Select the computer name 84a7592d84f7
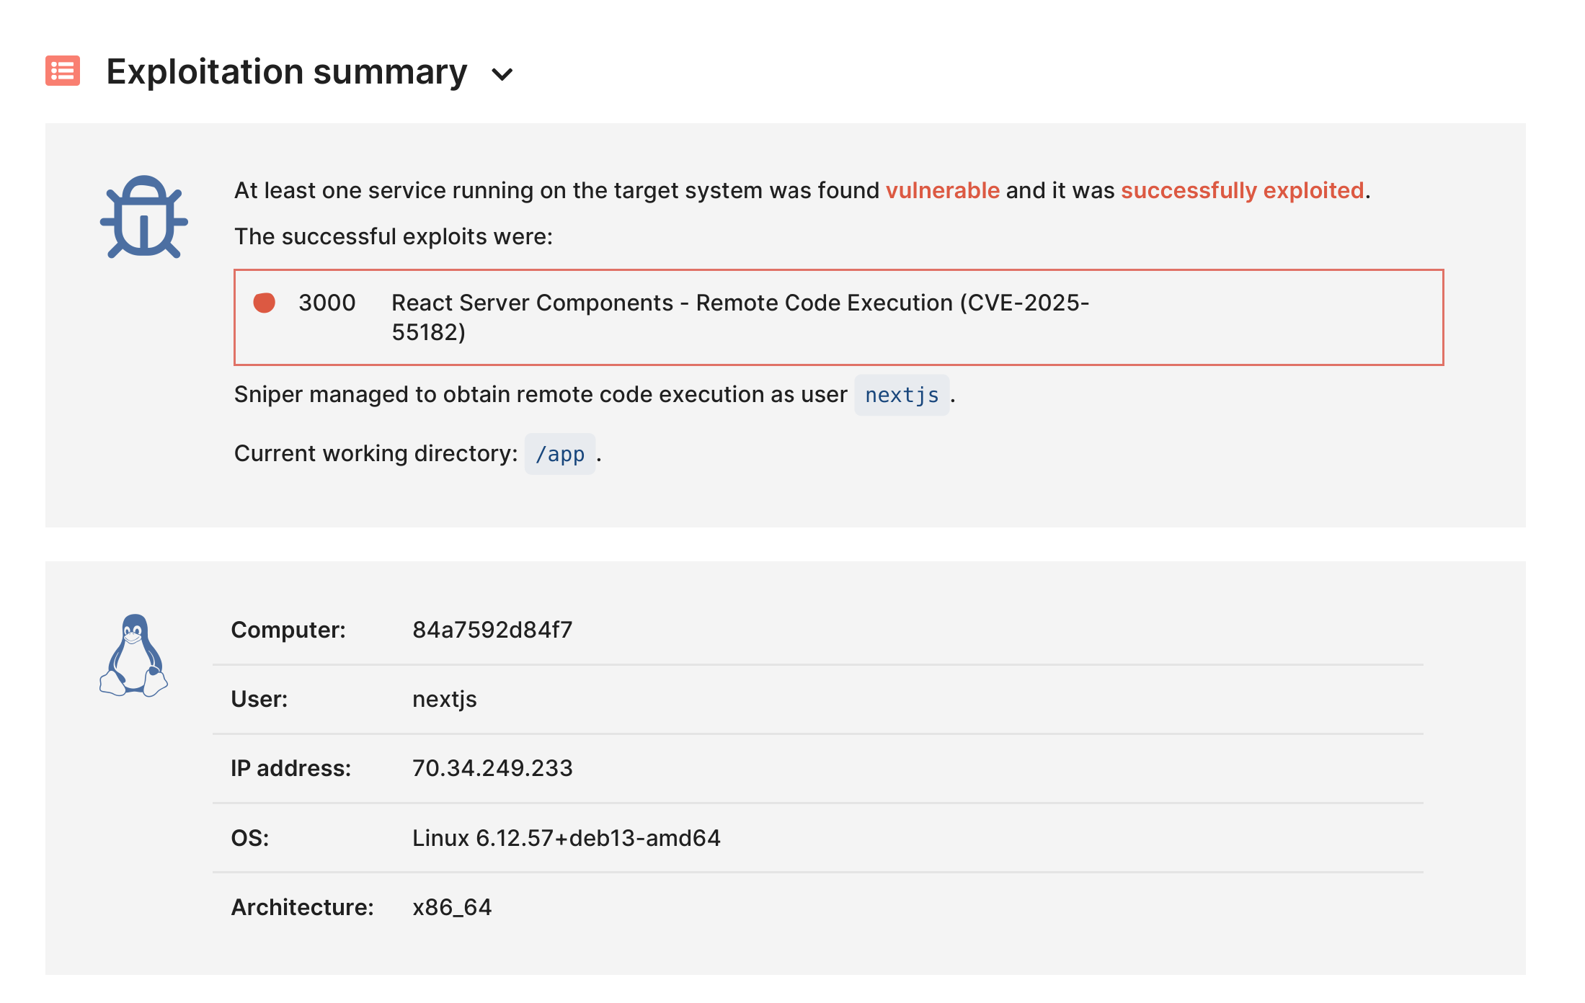 click(492, 630)
